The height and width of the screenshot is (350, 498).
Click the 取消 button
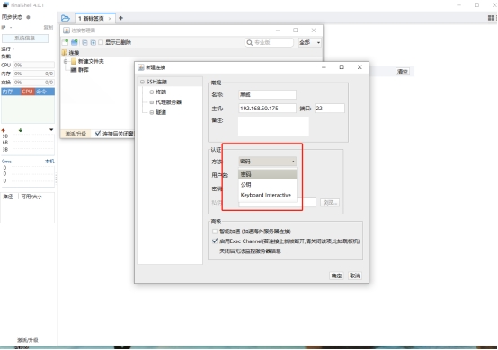coord(355,276)
